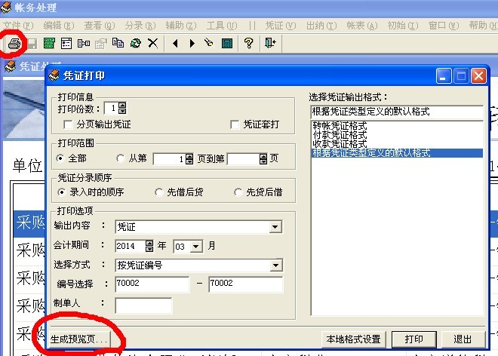Click the 打印 button
The width and height of the screenshot is (498, 356).
414,339
